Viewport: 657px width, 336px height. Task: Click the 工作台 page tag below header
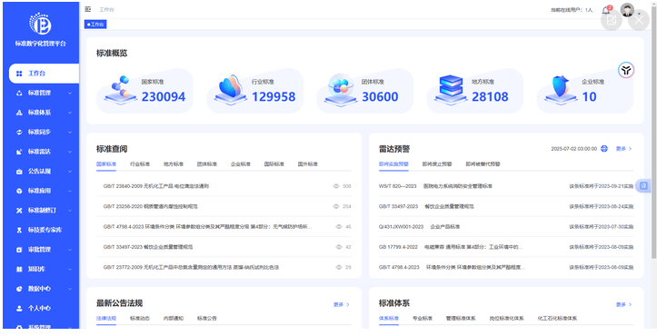pos(95,25)
